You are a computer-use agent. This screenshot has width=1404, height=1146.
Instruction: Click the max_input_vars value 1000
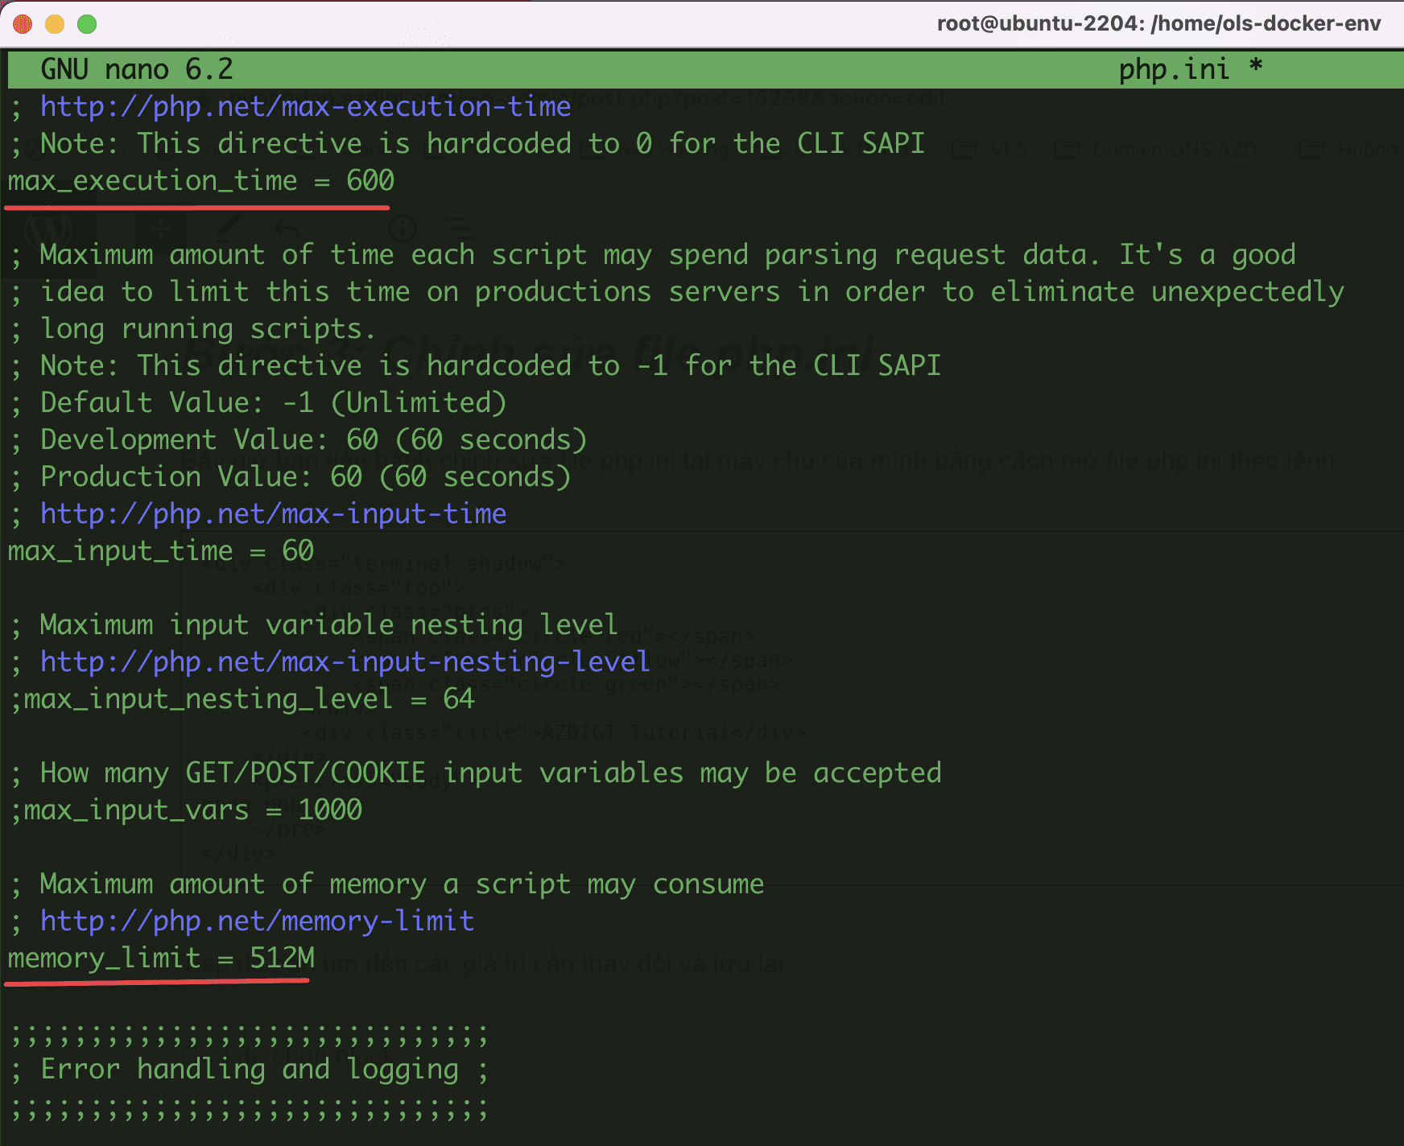(330, 810)
